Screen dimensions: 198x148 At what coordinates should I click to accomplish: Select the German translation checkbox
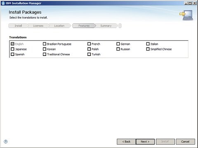click(118, 44)
